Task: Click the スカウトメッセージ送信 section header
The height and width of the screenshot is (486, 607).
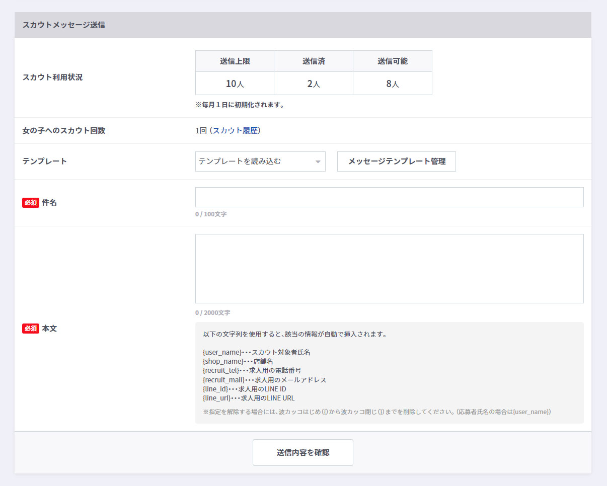Action: [63, 25]
